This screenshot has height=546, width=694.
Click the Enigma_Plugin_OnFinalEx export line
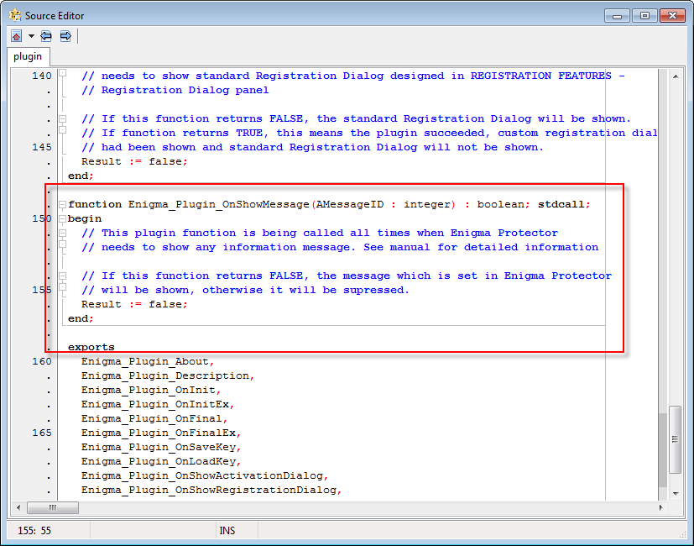(161, 433)
